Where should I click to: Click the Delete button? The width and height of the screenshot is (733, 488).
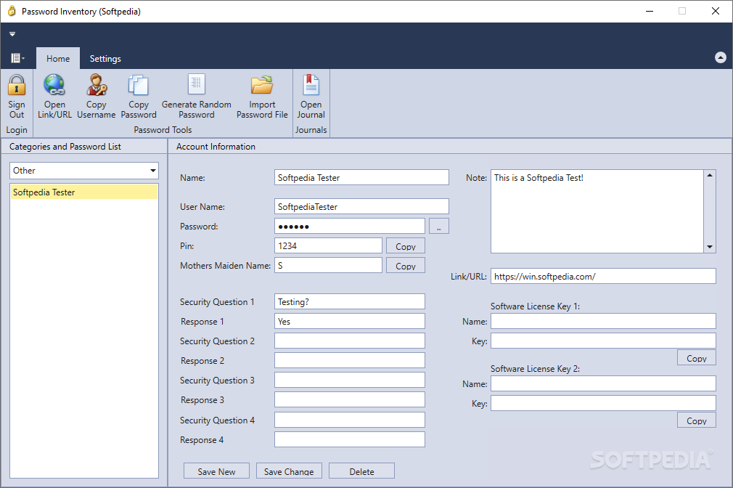point(361,471)
